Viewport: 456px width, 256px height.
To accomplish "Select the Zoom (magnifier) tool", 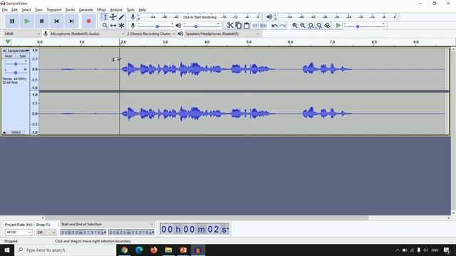I will 105,26.
